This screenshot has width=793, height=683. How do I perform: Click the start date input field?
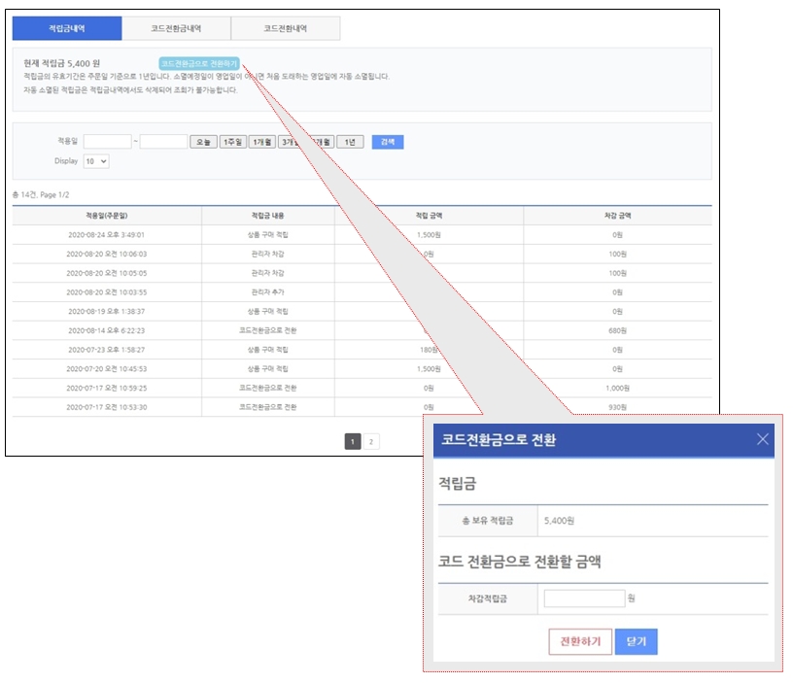tap(107, 142)
